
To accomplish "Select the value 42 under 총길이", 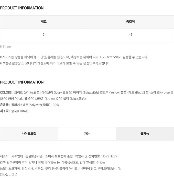I will pyautogui.click(x=130, y=35).
